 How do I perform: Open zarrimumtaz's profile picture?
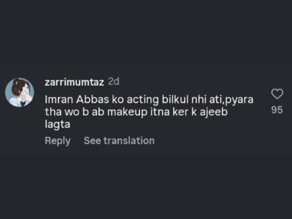point(19,92)
